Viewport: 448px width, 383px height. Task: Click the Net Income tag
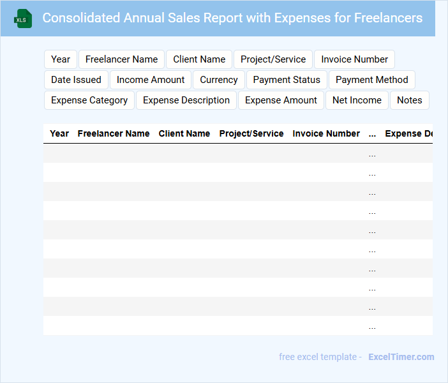click(x=357, y=100)
